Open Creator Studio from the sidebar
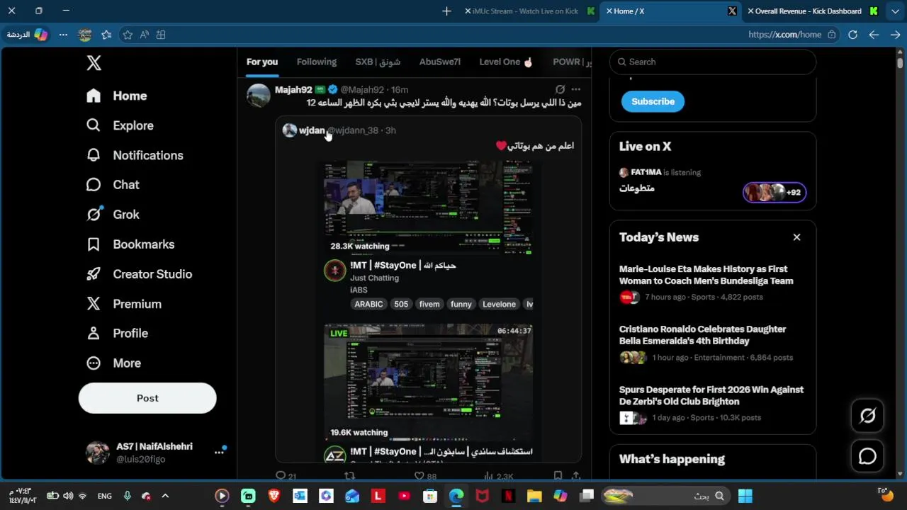The width and height of the screenshot is (907, 510). point(139,274)
